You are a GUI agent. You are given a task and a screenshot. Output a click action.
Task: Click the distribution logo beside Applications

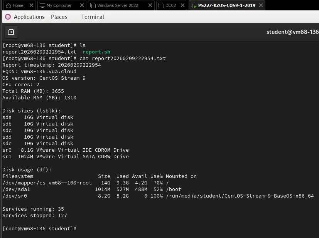7,17
